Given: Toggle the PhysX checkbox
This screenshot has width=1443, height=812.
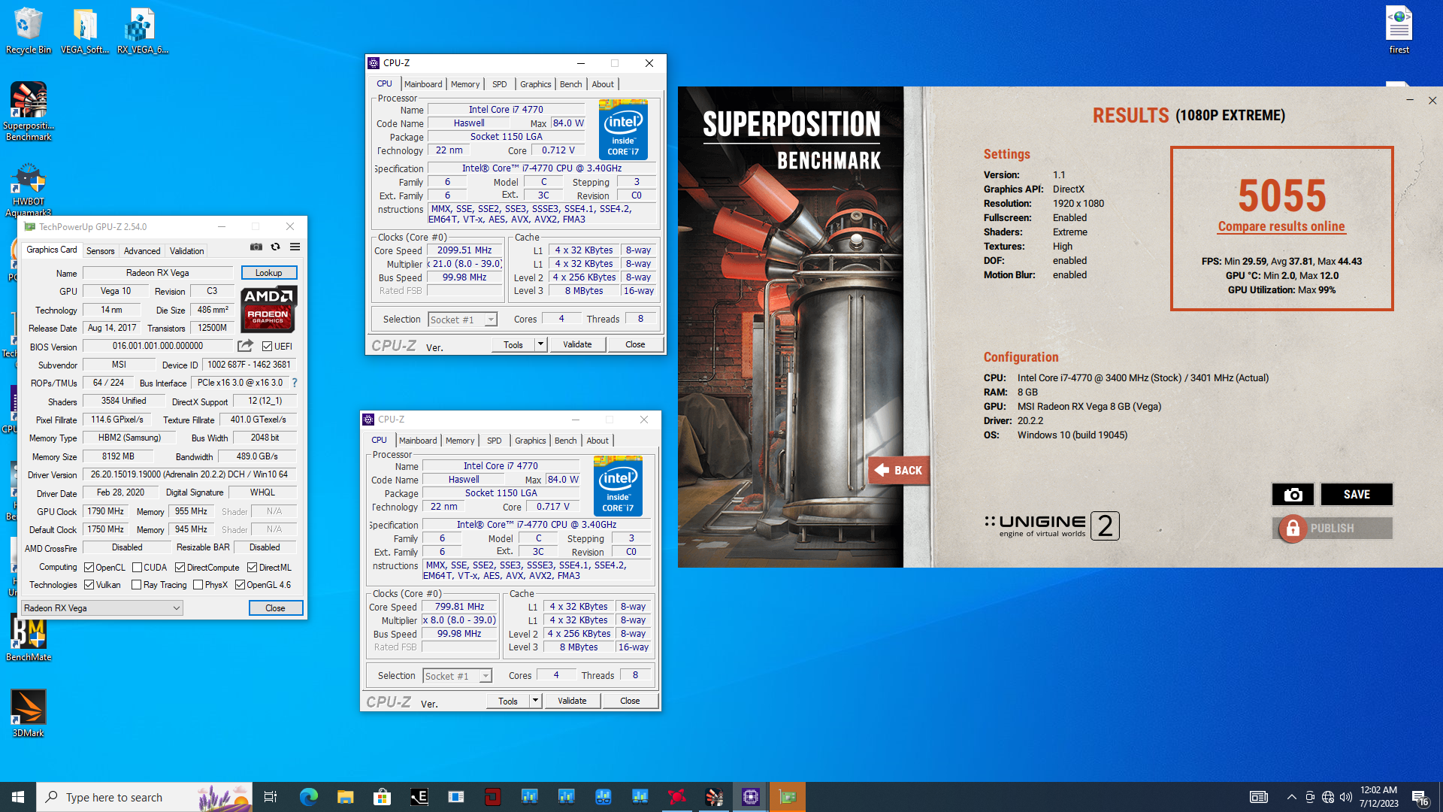Looking at the screenshot, I should point(198,585).
